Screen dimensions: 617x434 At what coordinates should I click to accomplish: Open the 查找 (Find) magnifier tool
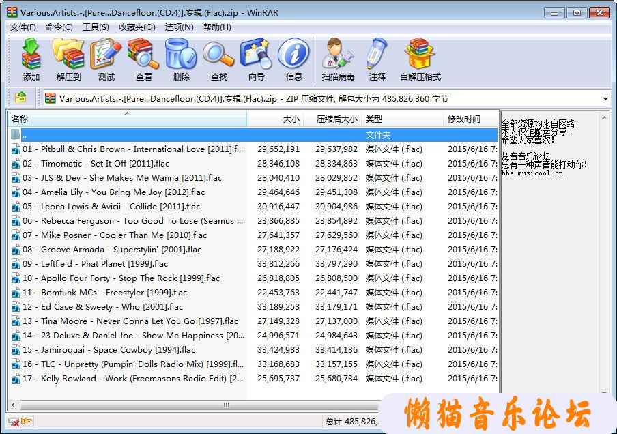[x=219, y=59]
